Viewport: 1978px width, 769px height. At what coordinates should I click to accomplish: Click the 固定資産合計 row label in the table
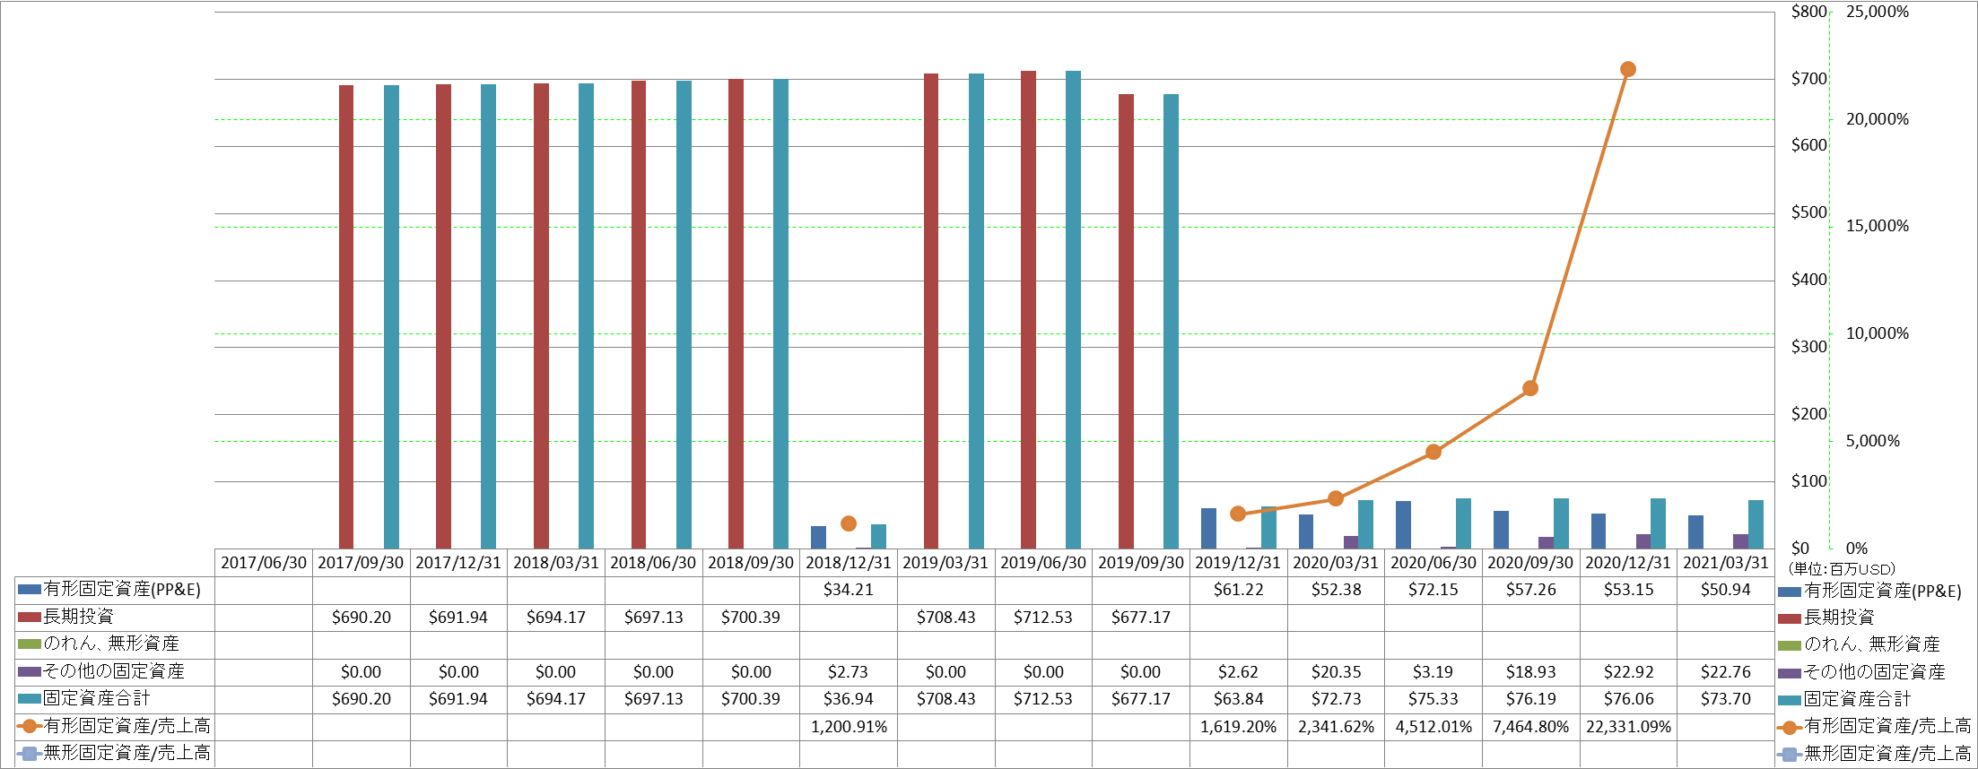point(97,699)
